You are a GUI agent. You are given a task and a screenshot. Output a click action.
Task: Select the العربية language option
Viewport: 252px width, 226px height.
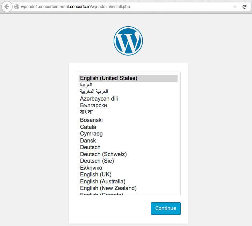pos(128,85)
